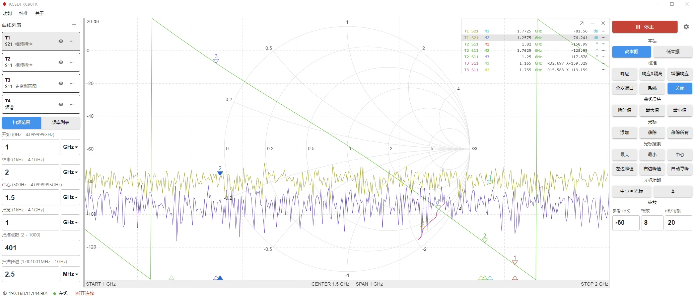
Task: Select marker 3 on the green trace
Action: point(216,61)
